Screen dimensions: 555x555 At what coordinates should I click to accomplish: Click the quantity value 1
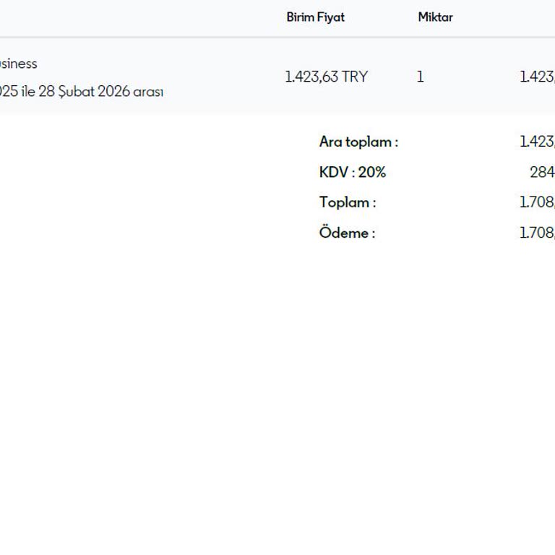[x=420, y=77]
